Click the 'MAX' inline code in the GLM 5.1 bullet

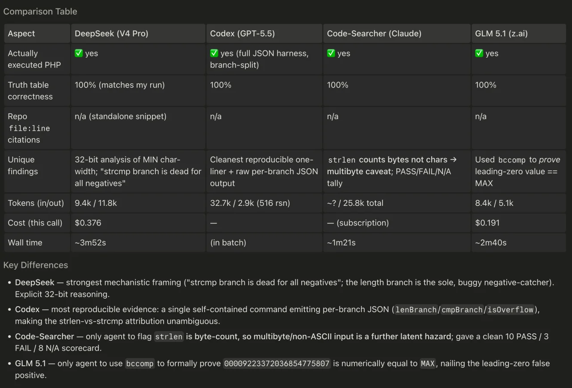pos(428,363)
